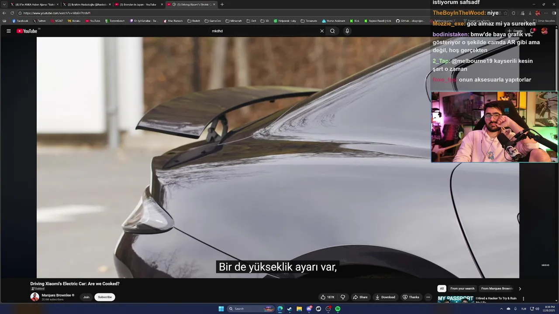The height and width of the screenshot is (314, 559).
Task: Go to the YouTube home logo
Action: (27, 31)
